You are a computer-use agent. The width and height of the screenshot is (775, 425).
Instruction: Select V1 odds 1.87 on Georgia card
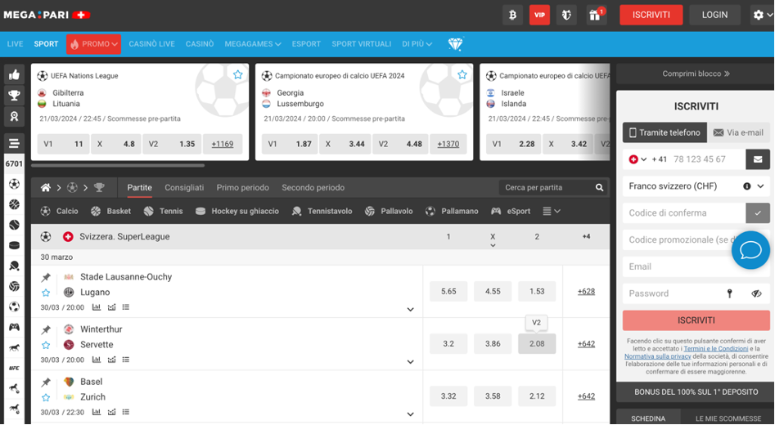coord(290,144)
